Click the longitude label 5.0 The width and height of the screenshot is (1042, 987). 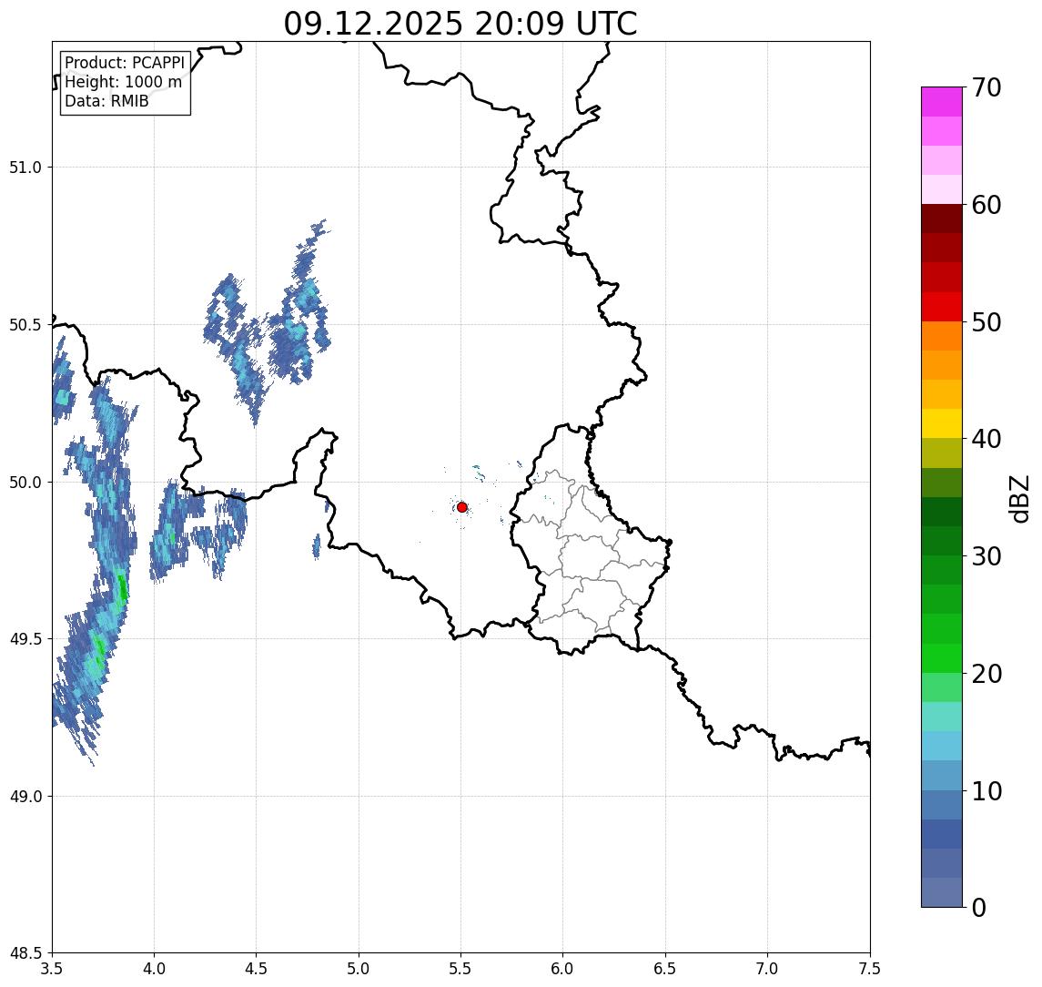click(359, 969)
